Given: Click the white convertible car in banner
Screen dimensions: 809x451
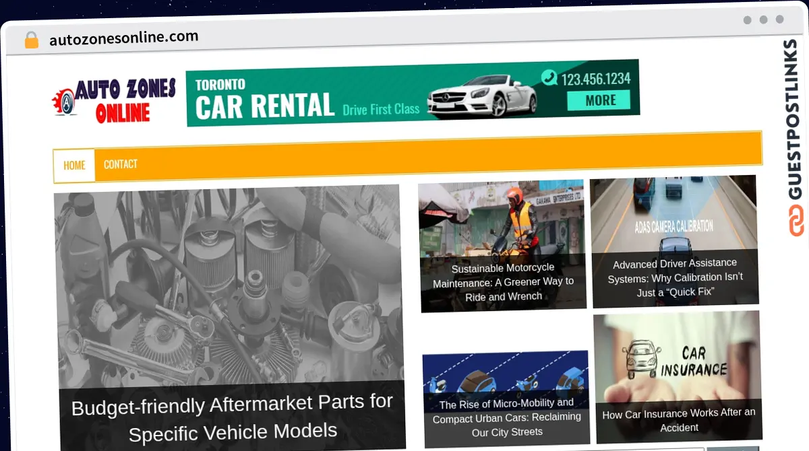Looking at the screenshot, I should (482, 98).
